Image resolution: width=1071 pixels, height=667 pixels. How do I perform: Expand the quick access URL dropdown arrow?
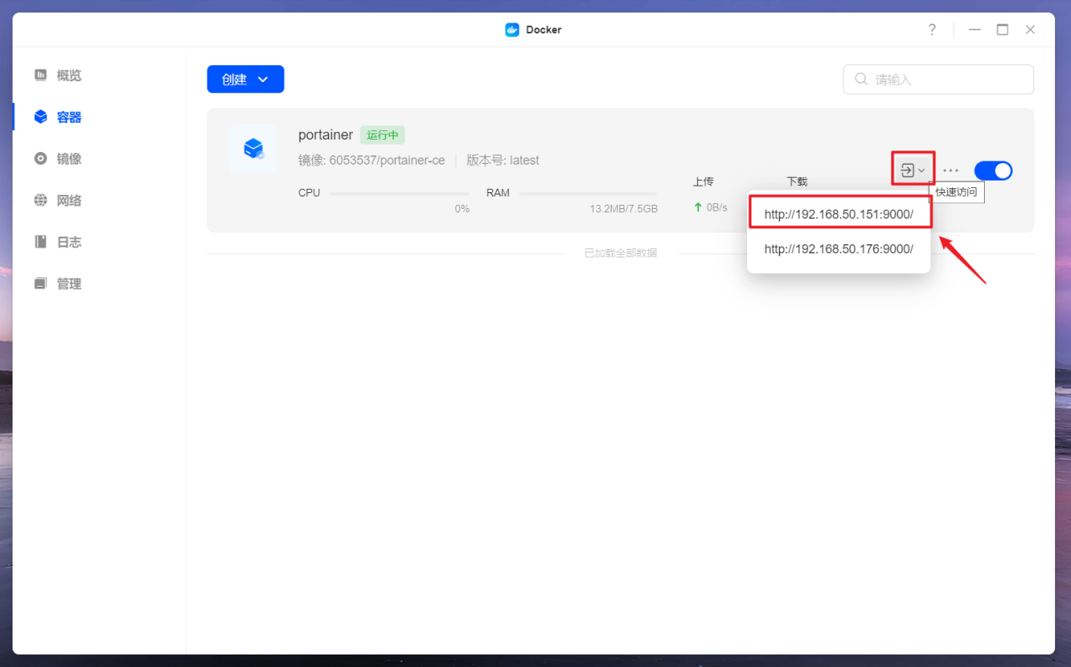pyautogui.click(x=922, y=169)
